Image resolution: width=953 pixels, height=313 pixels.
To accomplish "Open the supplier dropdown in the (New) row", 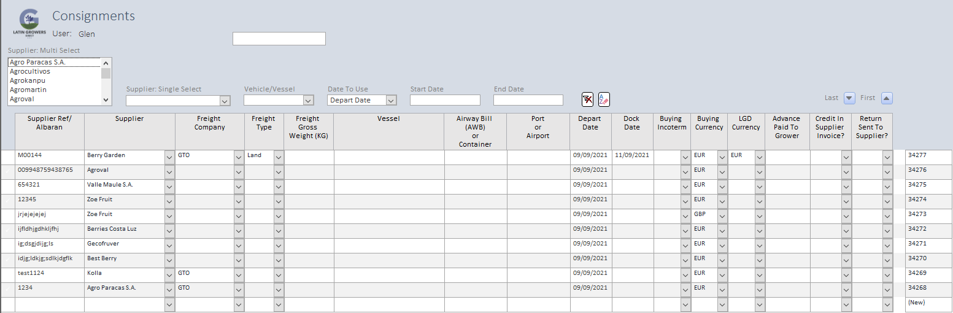I will pos(169,305).
